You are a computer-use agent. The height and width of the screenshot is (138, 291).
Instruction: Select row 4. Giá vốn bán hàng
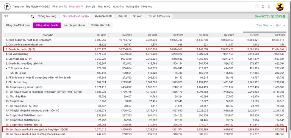tap(145, 54)
